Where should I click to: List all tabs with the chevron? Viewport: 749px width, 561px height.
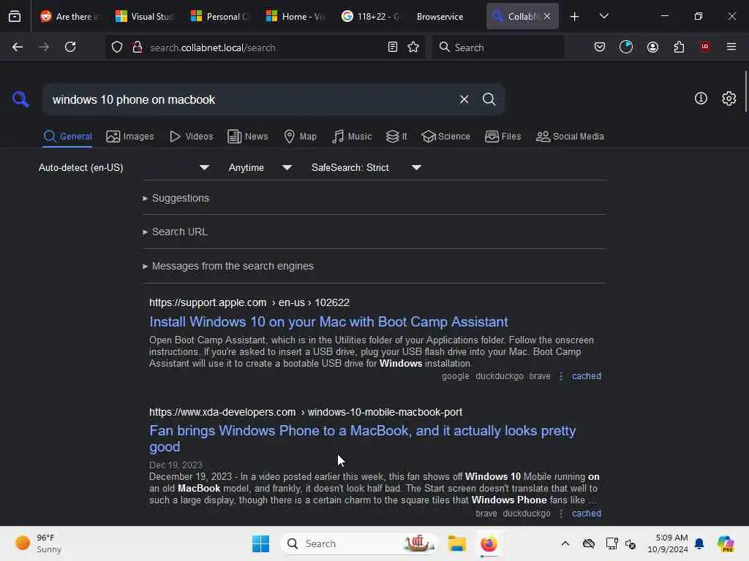[603, 16]
